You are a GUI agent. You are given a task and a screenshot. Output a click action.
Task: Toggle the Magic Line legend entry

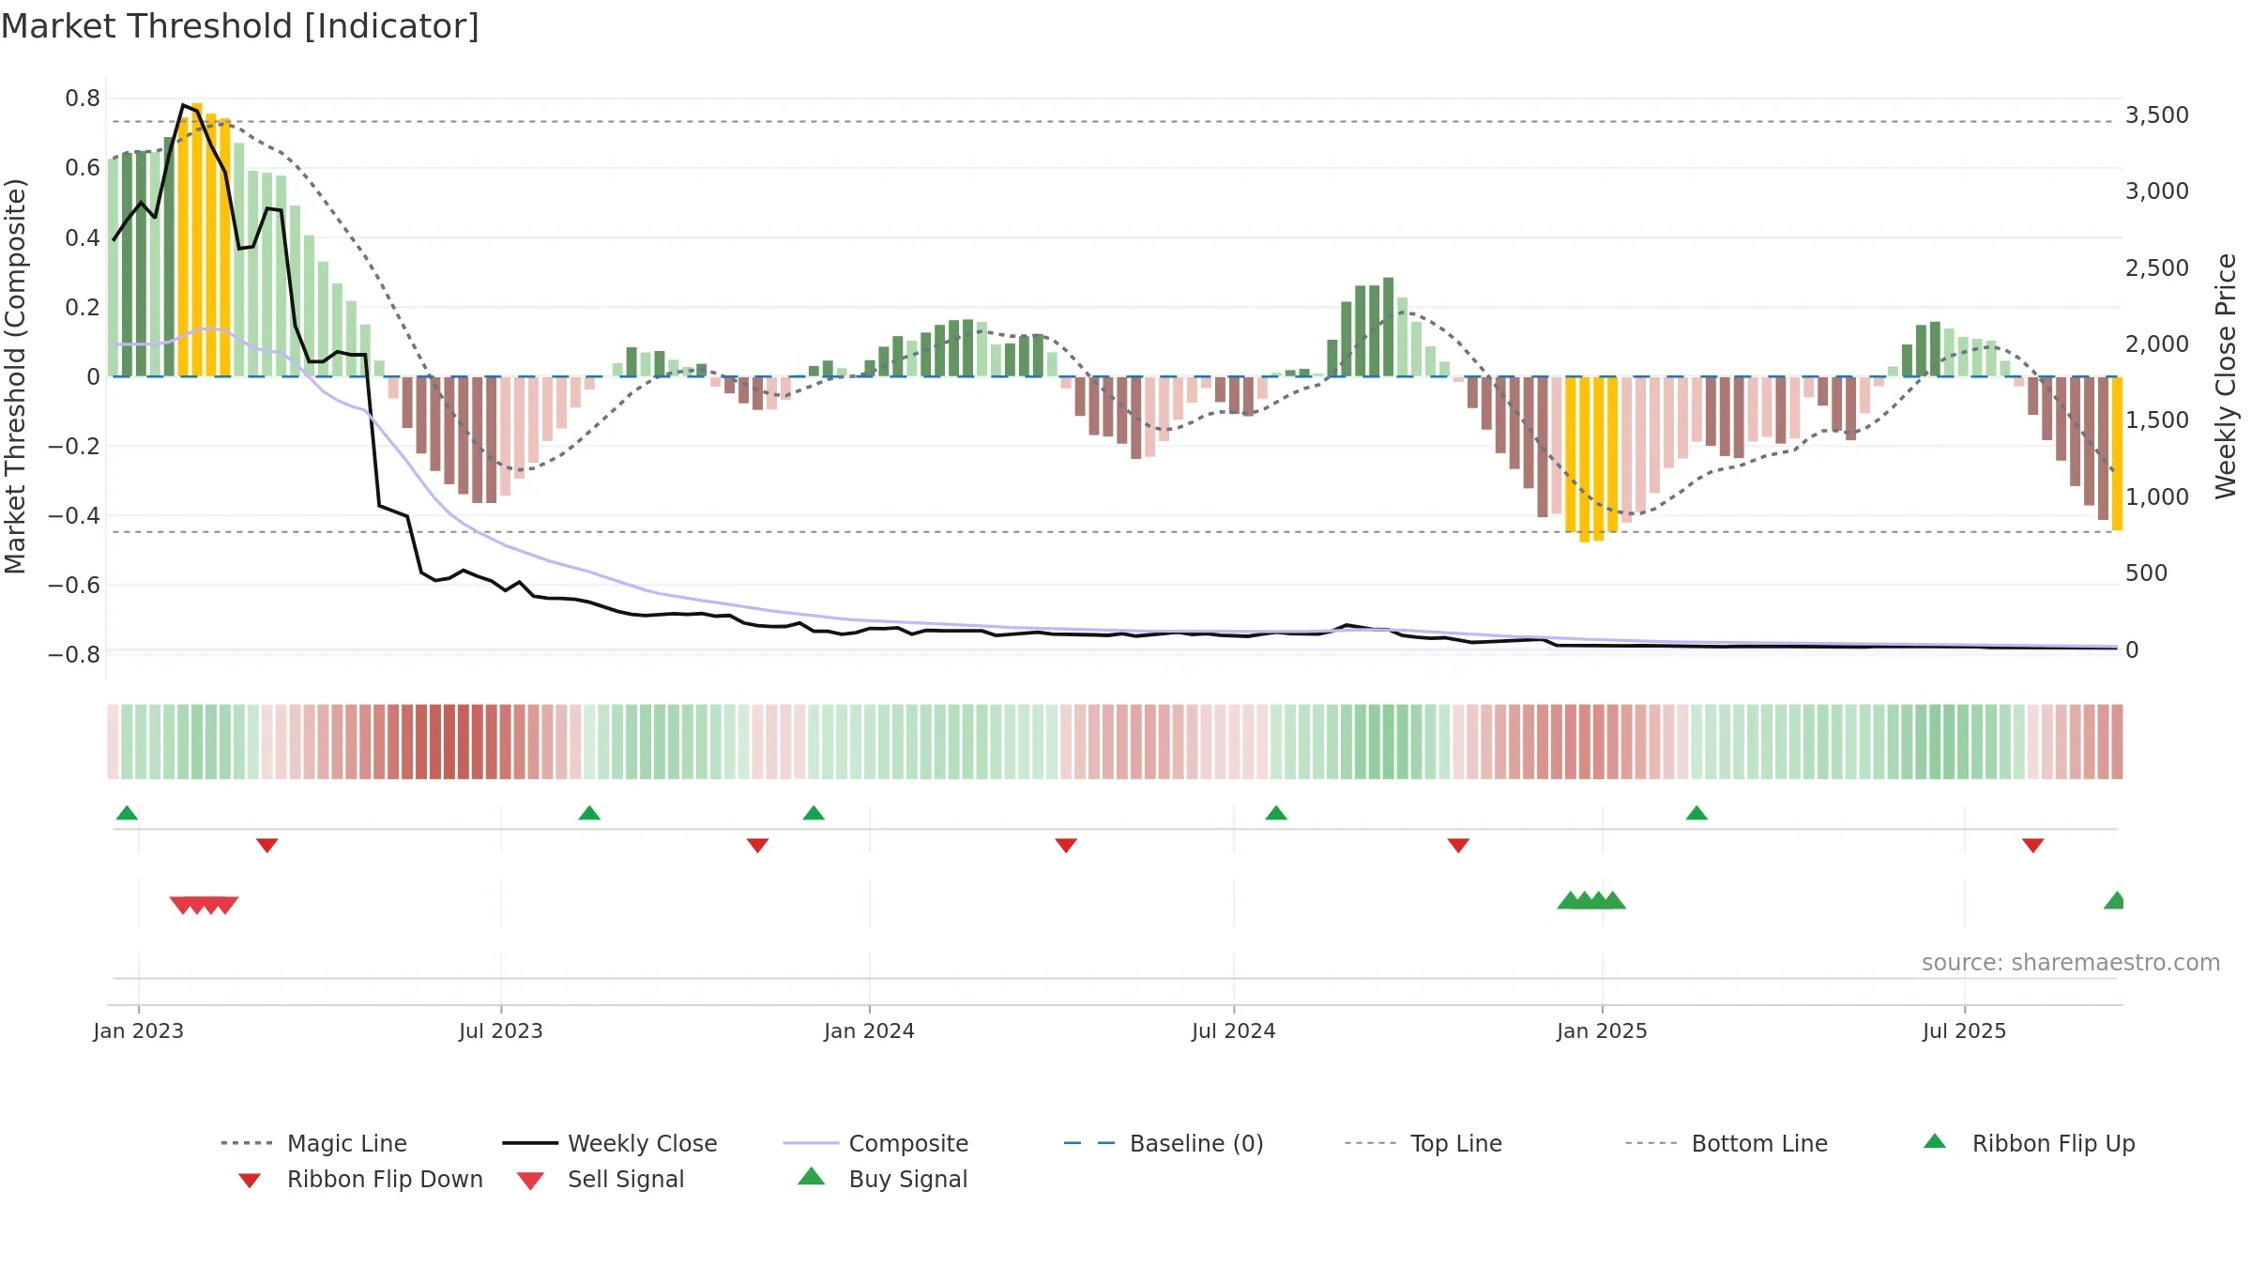313,1143
